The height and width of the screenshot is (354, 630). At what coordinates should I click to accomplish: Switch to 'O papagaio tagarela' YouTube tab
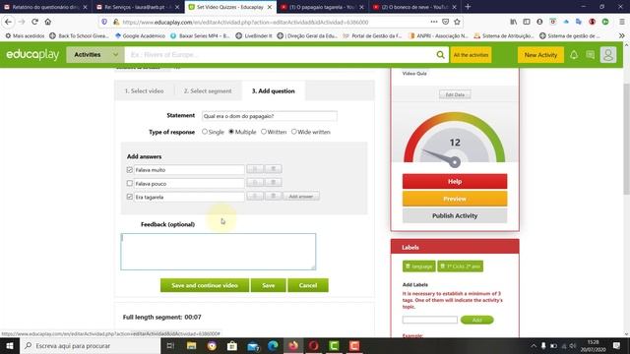tap(321, 7)
